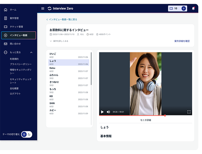
Task: Enter fullscreen video mode
Action: click(x=189, y=112)
